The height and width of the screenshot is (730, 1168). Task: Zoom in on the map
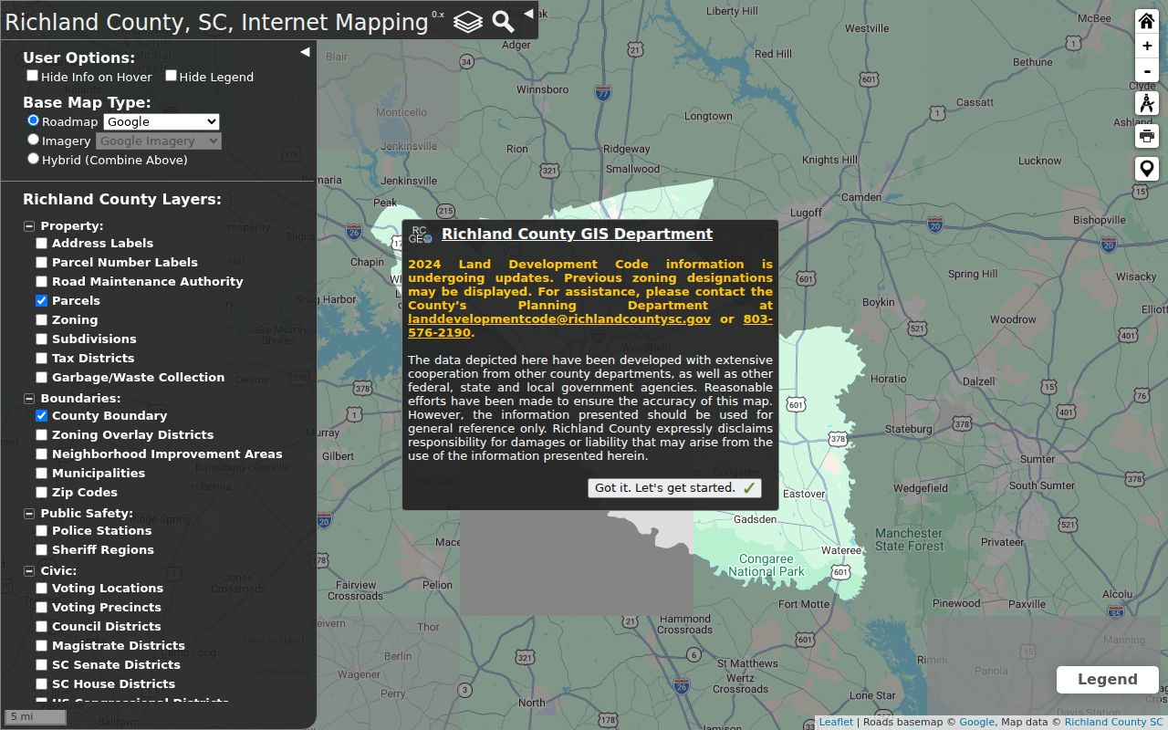click(1147, 46)
